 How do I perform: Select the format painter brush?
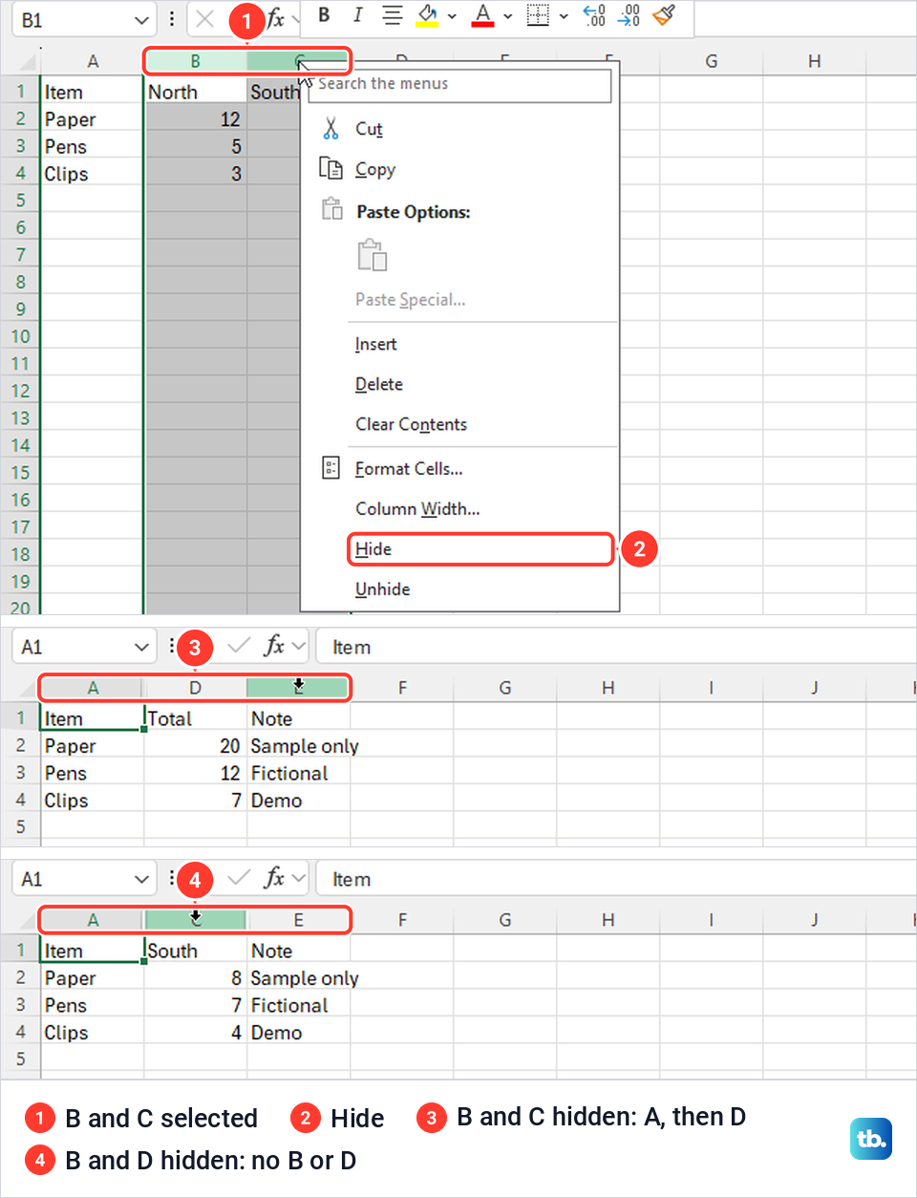pos(664,15)
